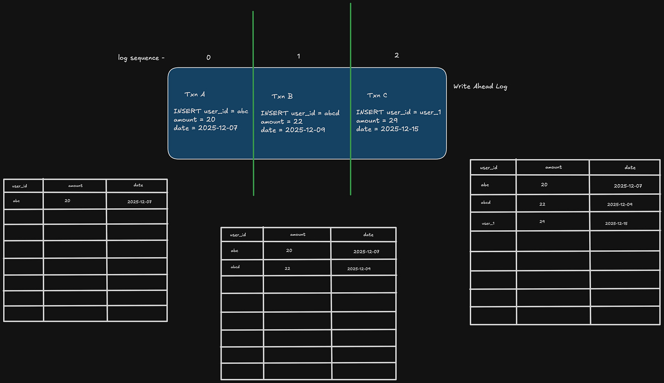Select "abc" cell in the three-row table

(x=485, y=185)
